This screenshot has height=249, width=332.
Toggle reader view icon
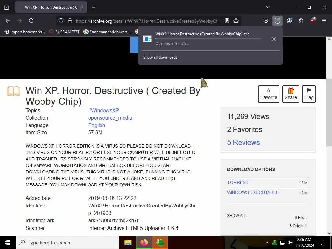point(227,21)
